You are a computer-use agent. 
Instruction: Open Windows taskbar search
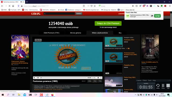click(x=8, y=95)
